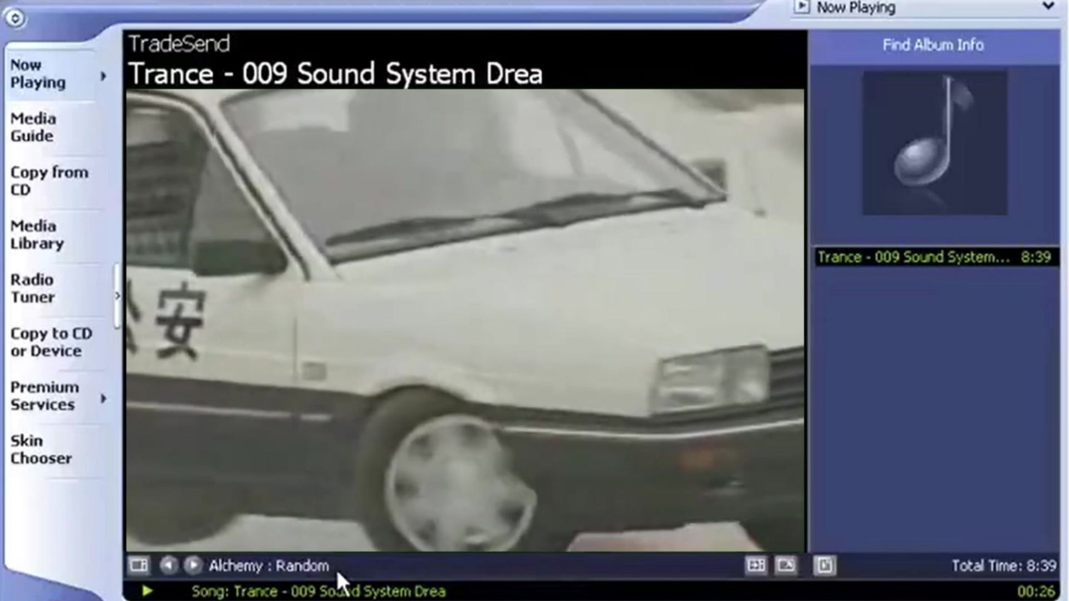Open the Media Library tab
The width and height of the screenshot is (1069, 601).
pyautogui.click(x=37, y=234)
